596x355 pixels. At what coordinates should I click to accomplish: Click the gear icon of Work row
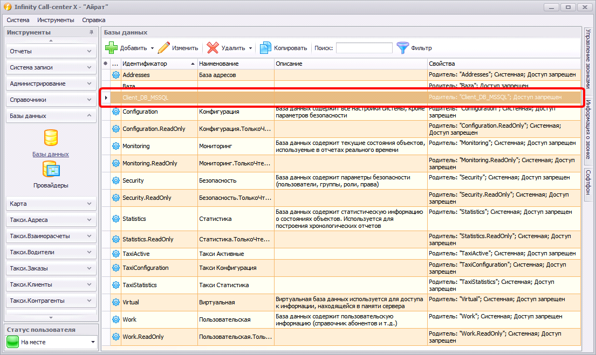pos(116,319)
